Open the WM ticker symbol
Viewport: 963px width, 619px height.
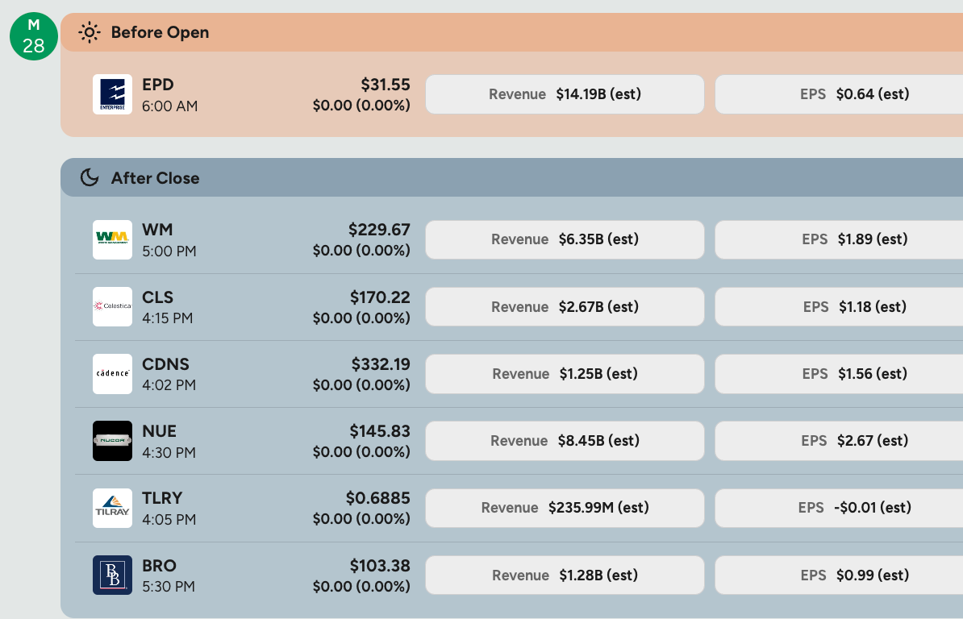pyautogui.click(x=157, y=230)
